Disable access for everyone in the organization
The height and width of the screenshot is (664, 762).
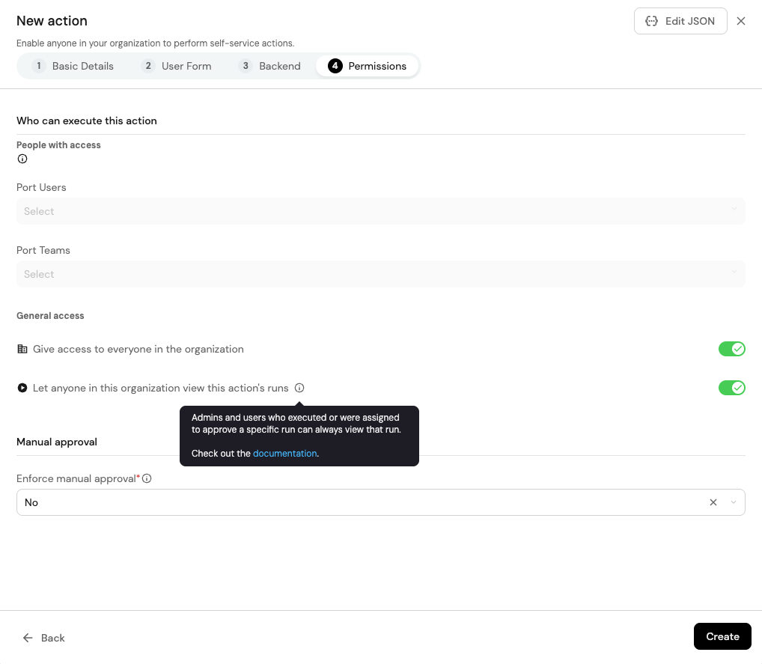point(731,349)
